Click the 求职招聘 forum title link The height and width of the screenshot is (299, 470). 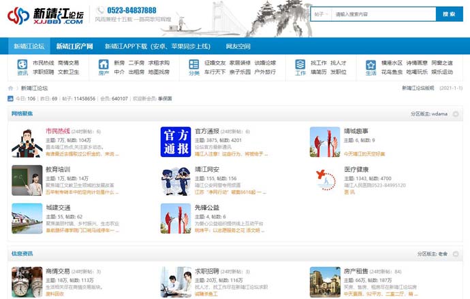[208, 270]
